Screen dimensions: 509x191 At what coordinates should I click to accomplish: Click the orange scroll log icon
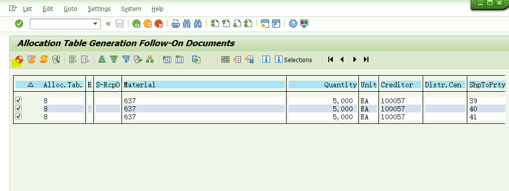pyautogui.click(x=44, y=59)
